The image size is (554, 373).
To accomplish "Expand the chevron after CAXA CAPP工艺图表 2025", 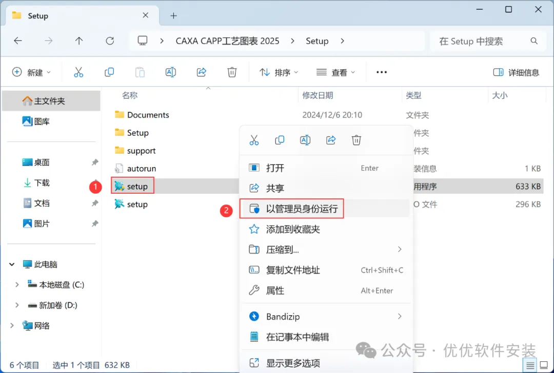I will (x=292, y=41).
